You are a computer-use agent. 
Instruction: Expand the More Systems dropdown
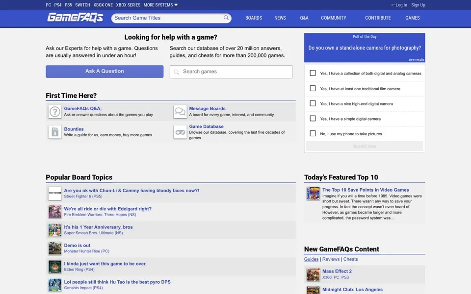(160, 5)
